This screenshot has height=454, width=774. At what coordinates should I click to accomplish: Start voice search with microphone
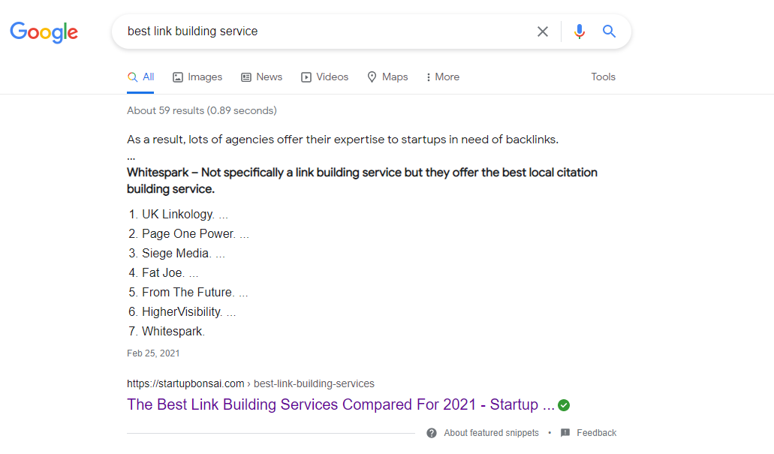click(579, 32)
